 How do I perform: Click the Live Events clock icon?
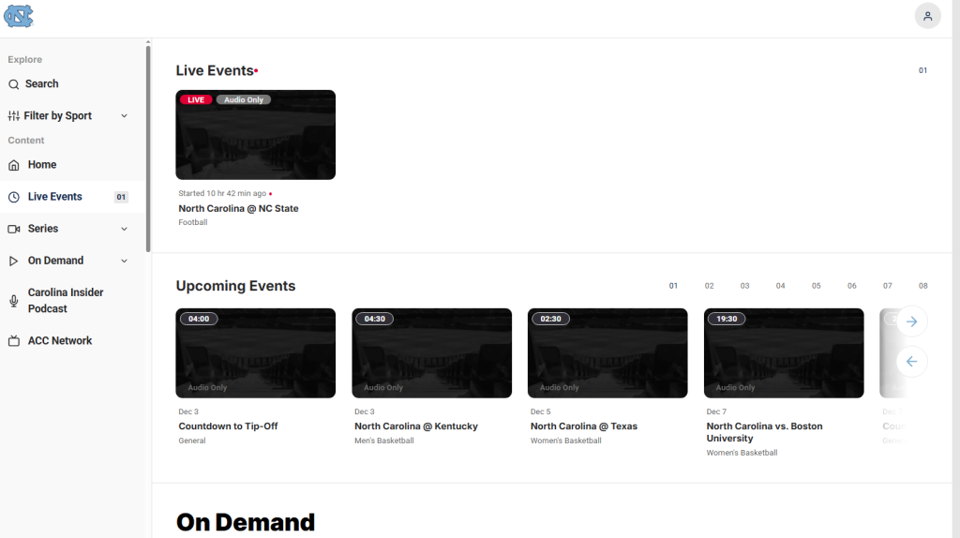click(x=14, y=197)
